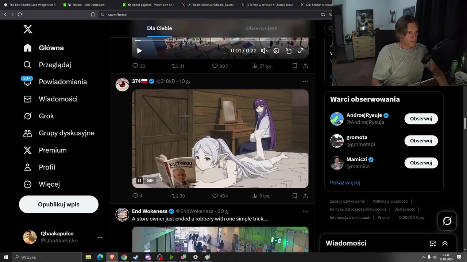Switch to the Obserwujesz tab
The width and height of the screenshot is (467, 262).
click(x=262, y=28)
